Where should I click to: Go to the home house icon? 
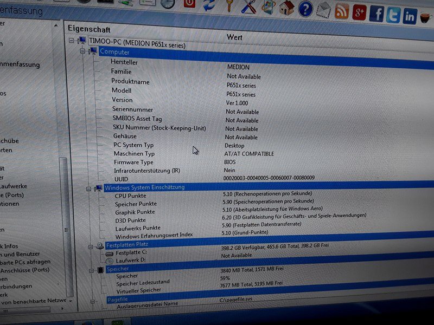[x=286, y=8]
